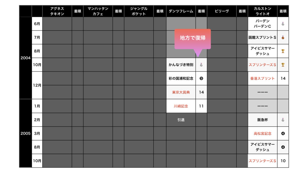The height and width of the screenshot is (173, 308).
Task: Open the red 東京大賞典 race link
Action: pos(181,92)
